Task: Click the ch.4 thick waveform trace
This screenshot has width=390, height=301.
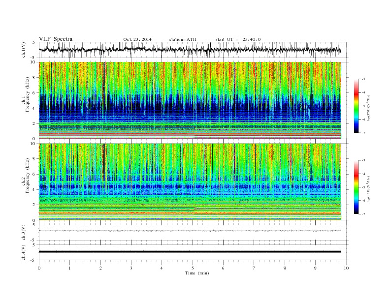Action: tap(190, 252)
